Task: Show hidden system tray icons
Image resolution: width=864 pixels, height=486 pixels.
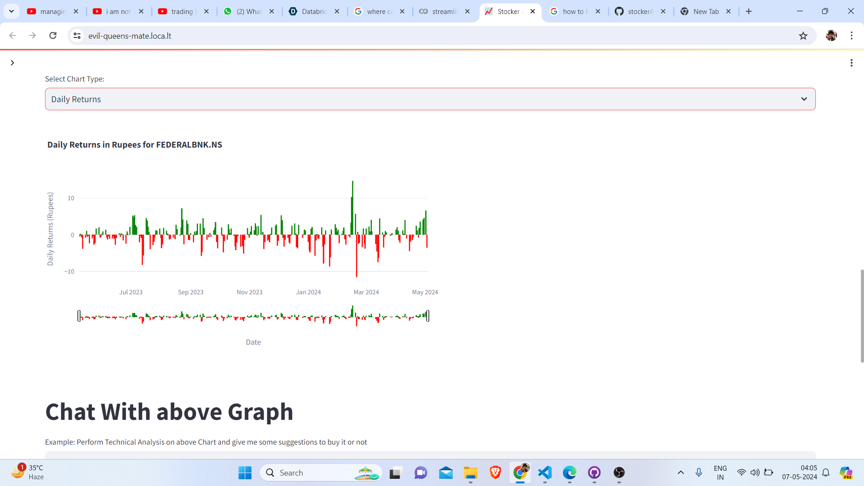Action: [x=680, y=472]
